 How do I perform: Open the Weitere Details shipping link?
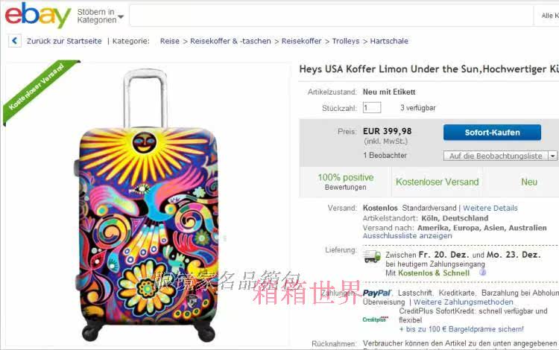(x=490, y=208)
